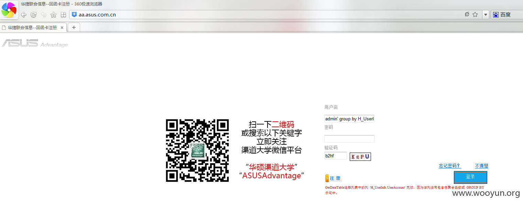Open the 忘记密码？ link
Viewport: 523px width, 203px height.
coord(449,166)
